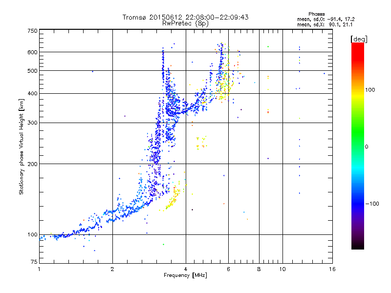Click the colorbar '100' tick label
The image size is (391, 293).
click(370, 90)
